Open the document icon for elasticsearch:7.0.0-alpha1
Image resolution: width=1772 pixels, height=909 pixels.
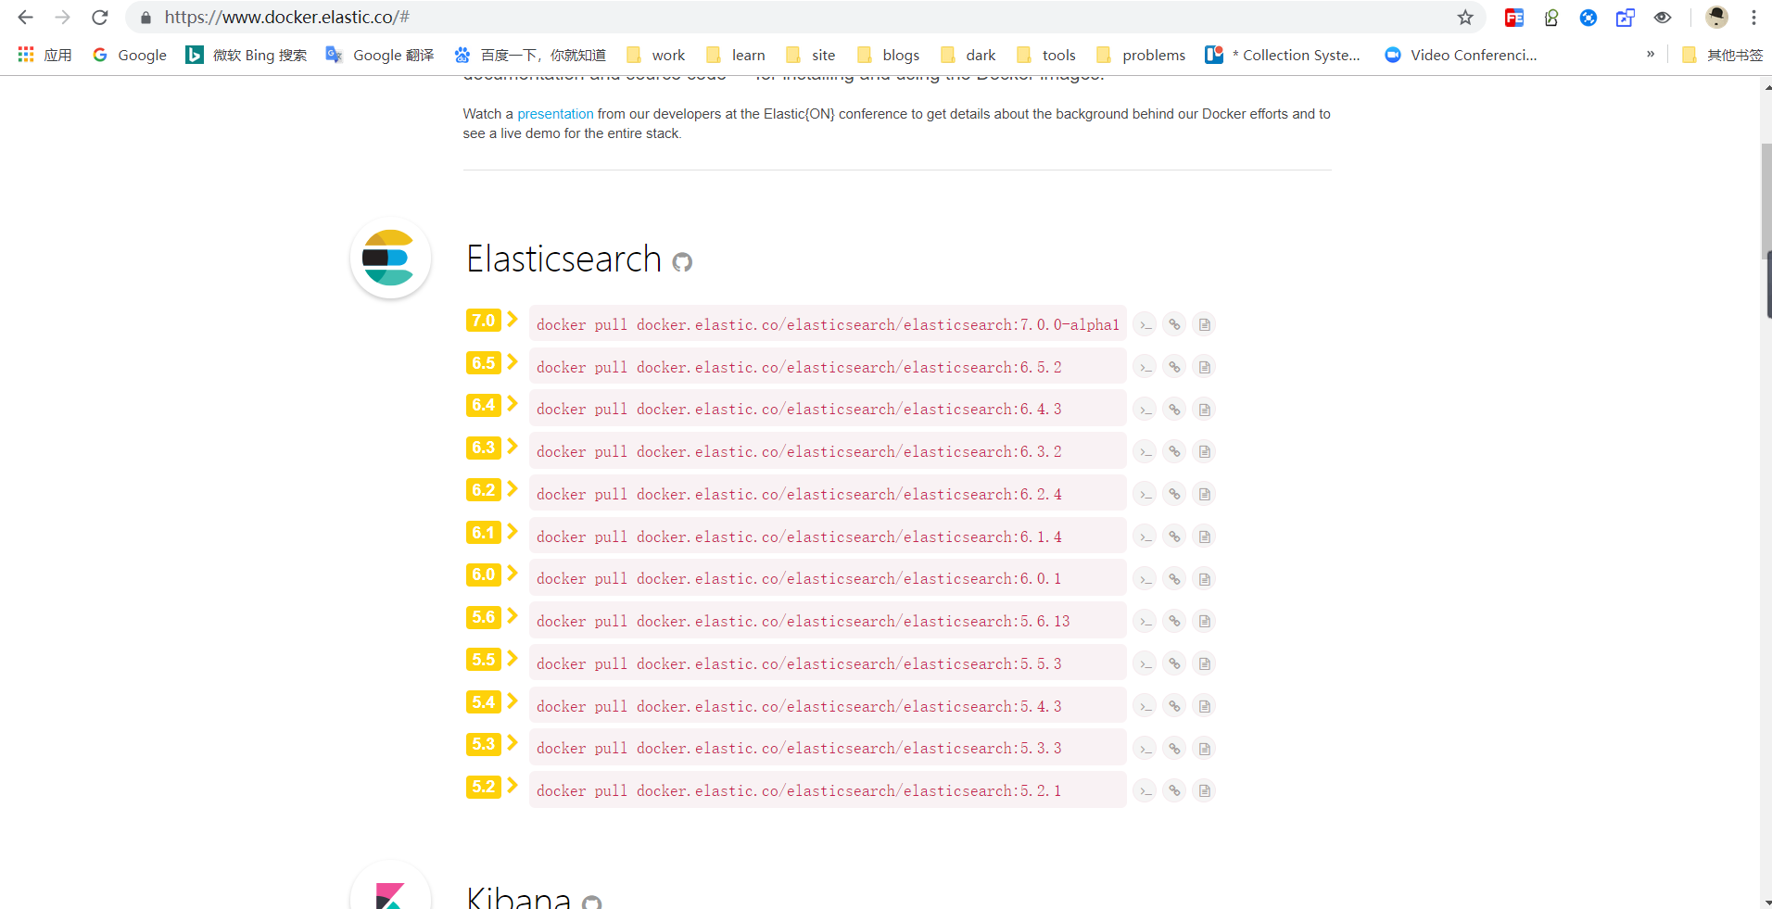[1204, 324]
